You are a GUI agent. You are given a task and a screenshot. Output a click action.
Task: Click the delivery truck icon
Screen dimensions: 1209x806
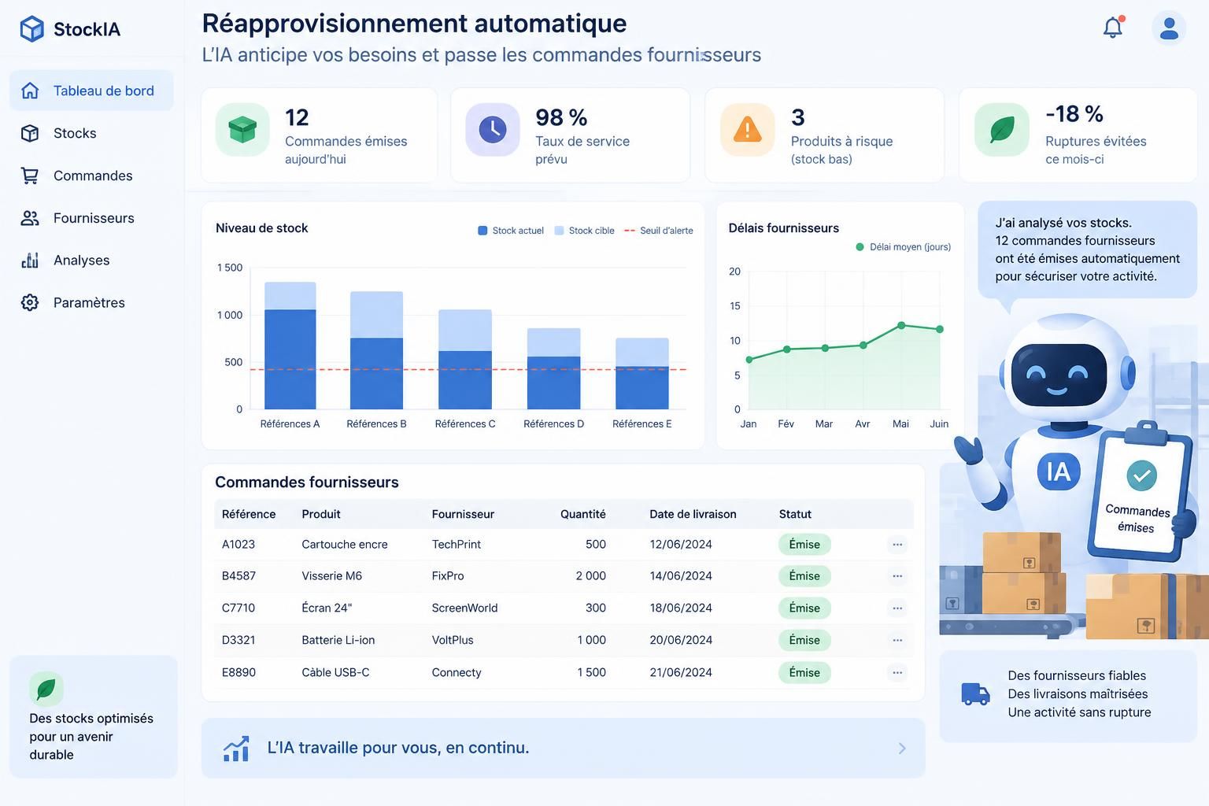[975, 693]
